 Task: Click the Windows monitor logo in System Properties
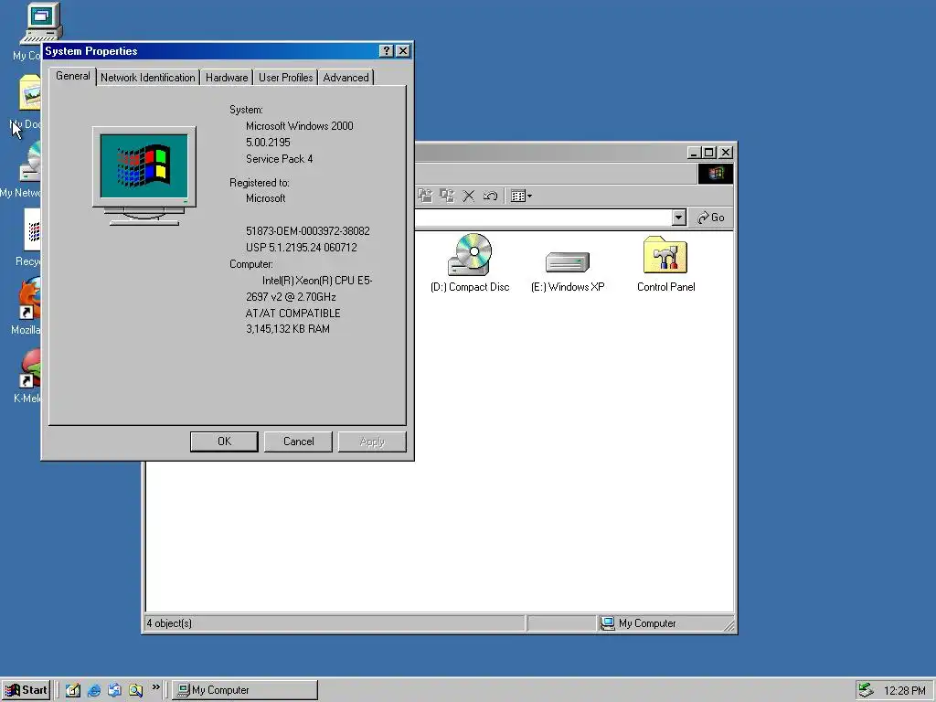pos(144,175)
